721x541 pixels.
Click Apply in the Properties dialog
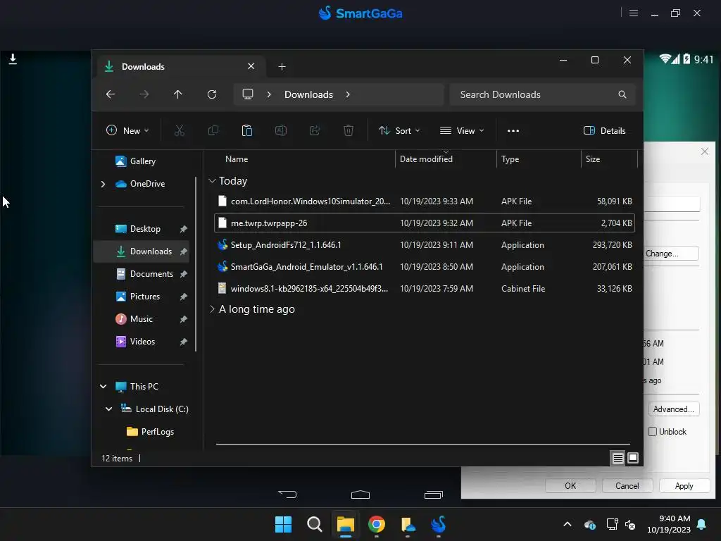(684, 486)
